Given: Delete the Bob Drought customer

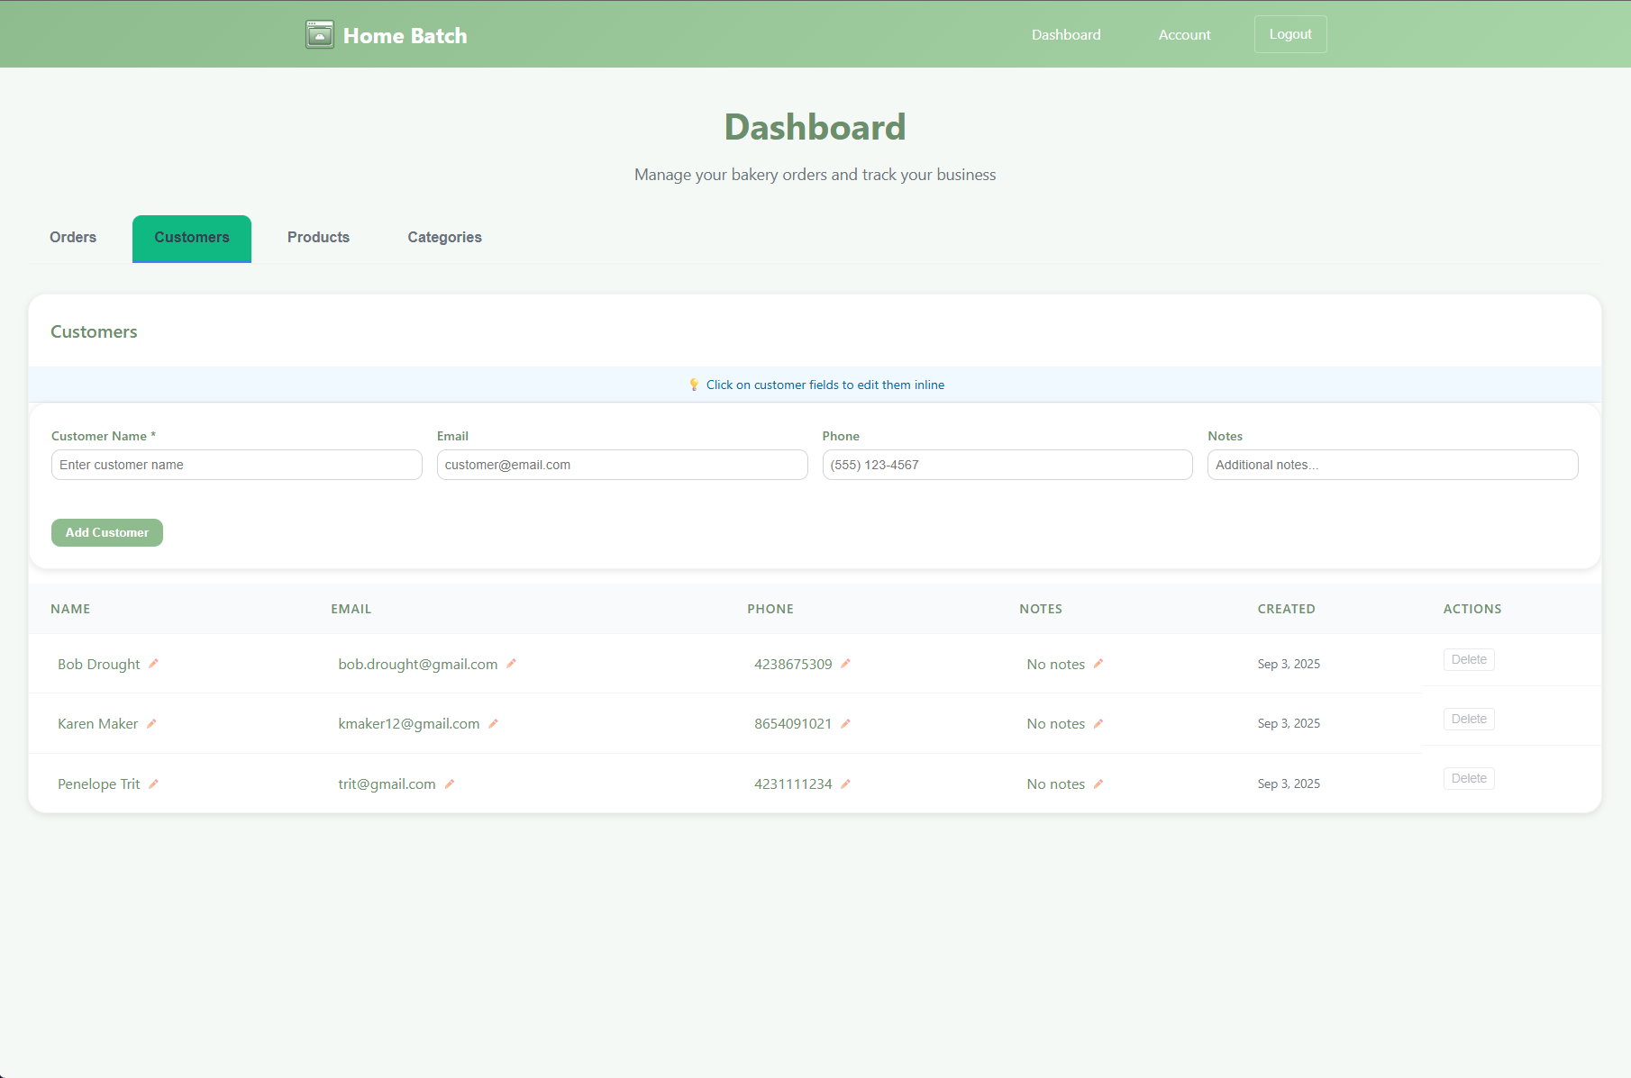Looking at the screenshot, I should 1469,659.
